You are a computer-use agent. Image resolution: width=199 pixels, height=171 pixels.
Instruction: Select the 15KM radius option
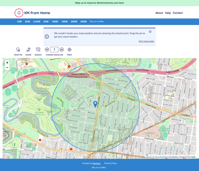click(65, 22)
